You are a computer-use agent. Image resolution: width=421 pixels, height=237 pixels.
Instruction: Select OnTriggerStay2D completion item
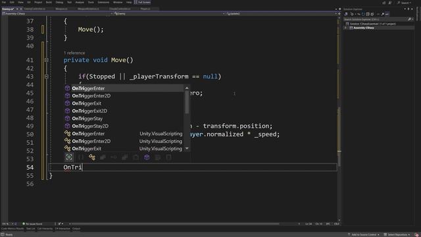124,126
